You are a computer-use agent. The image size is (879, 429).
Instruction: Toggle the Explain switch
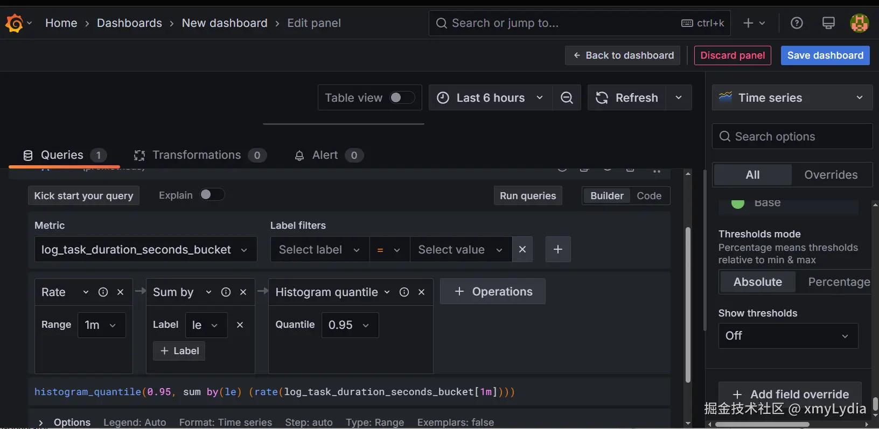click(x=212, y=195)
